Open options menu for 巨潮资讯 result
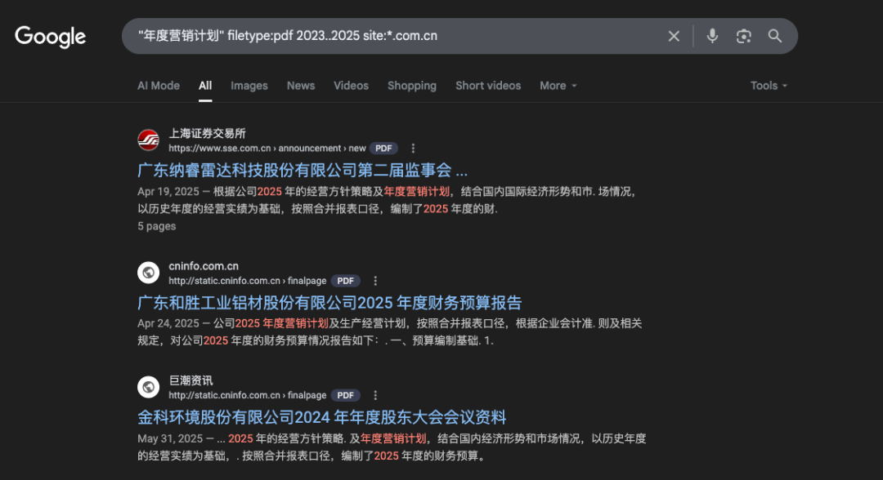This screenshot has width=883, height=480. coord(375,395)
